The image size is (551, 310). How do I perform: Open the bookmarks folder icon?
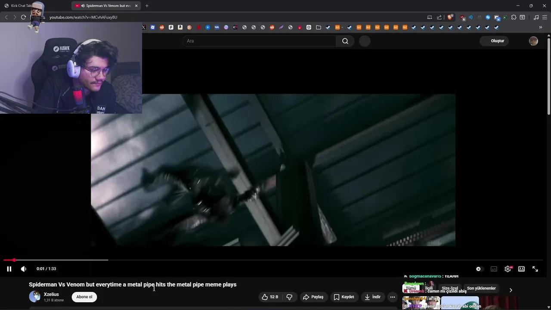point(319,28)
